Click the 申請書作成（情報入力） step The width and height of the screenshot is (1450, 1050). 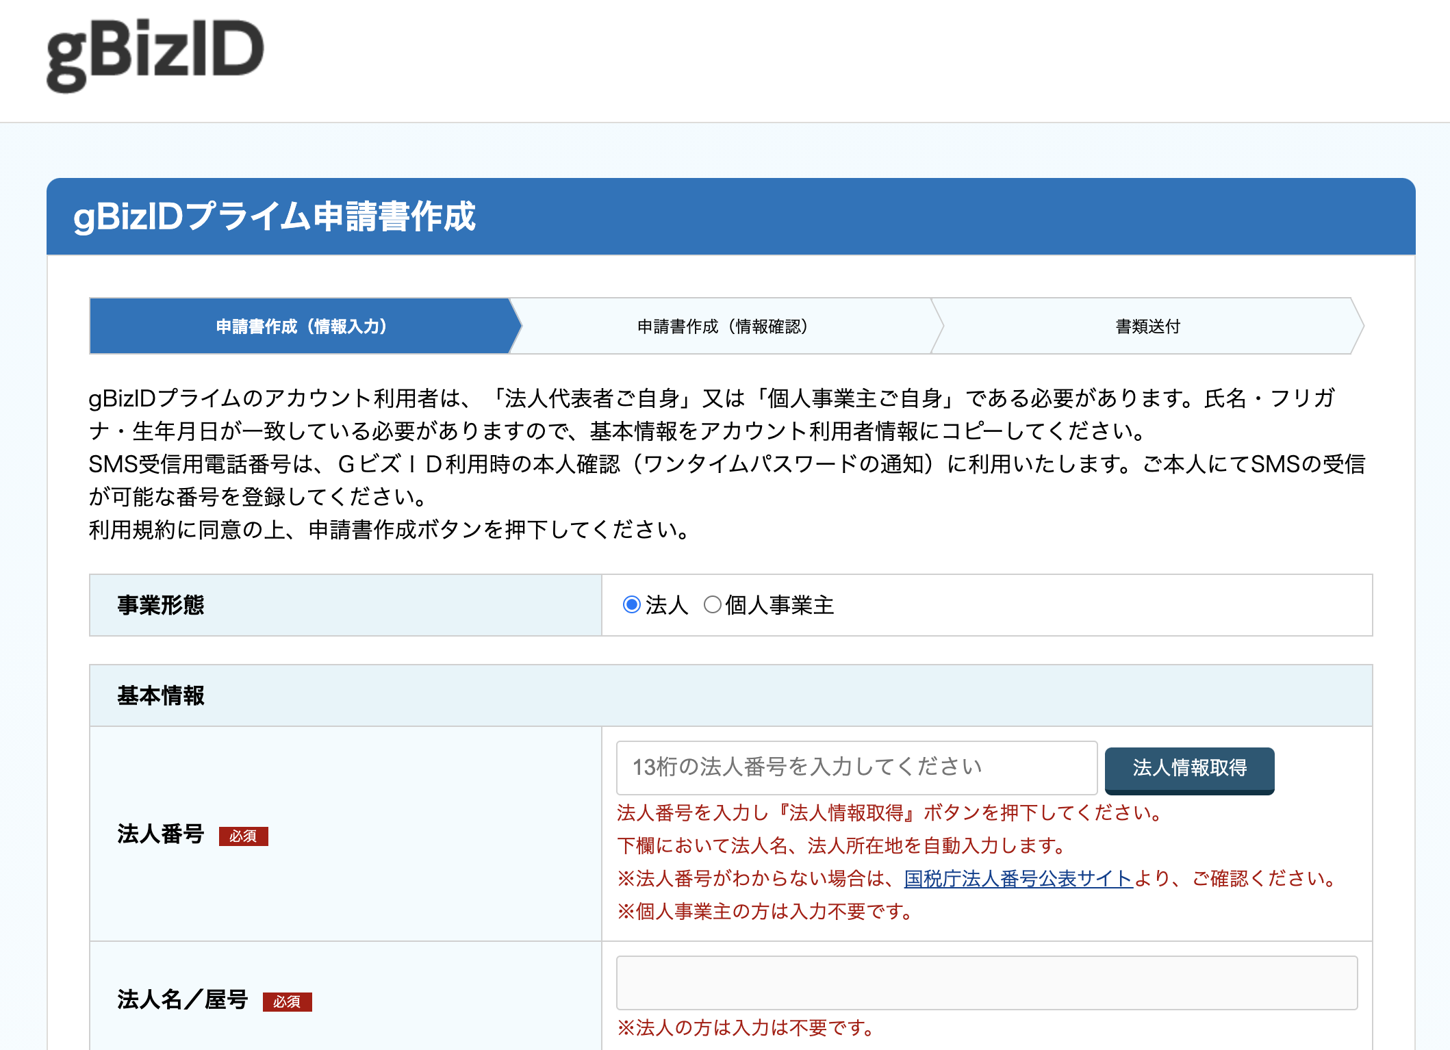coord(301,326)
